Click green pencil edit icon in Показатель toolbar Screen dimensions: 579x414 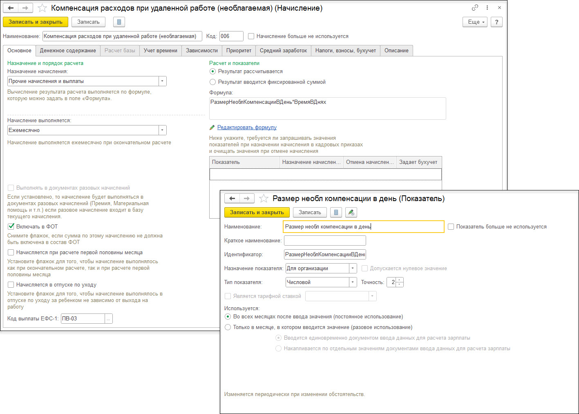(x=351, y=213)
